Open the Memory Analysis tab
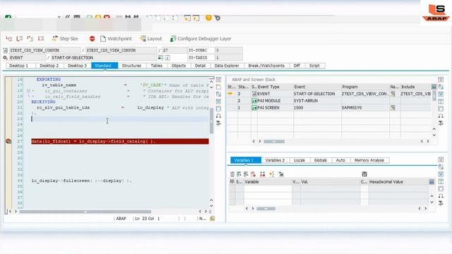The image size is (452, 254). 369,160
